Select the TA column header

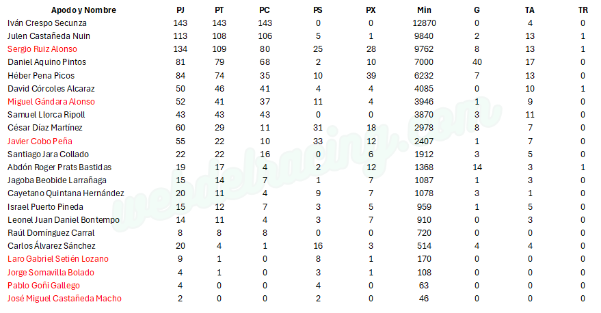[530, 10]
